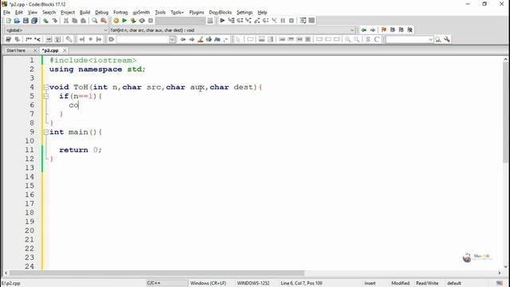Build the project with yellow gear icon
Viewport: 510px width, 287px height.
click(116, 21)
